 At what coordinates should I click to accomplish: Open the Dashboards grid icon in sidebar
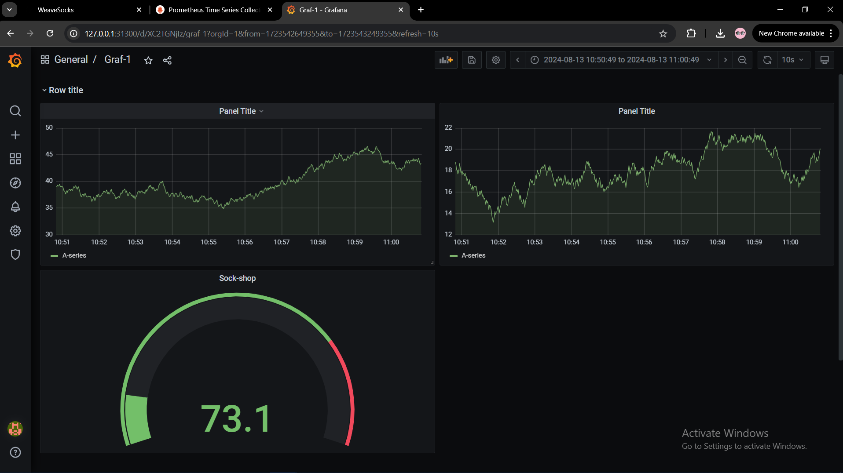15,159
